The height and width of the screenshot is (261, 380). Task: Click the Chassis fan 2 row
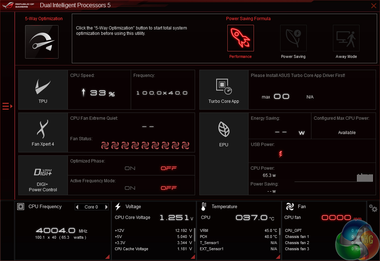324,243
